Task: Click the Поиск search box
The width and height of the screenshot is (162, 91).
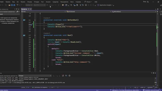Action: pyautogui.click(x=88, y=2)
